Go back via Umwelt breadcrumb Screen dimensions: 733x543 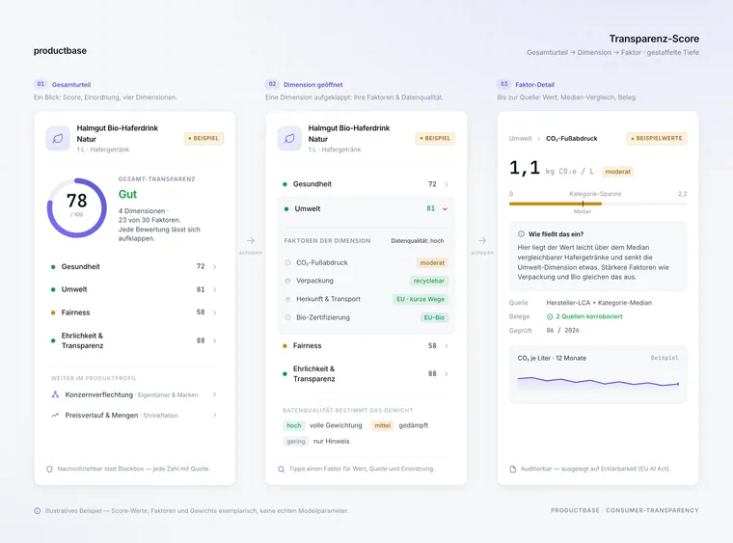pos(520,138)
